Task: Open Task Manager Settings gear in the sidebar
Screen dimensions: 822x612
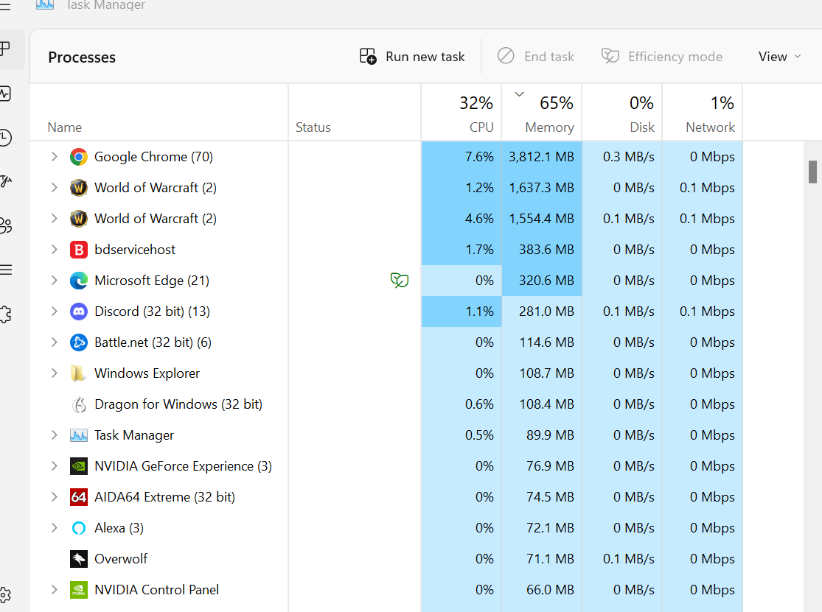Action: [6, 595]
